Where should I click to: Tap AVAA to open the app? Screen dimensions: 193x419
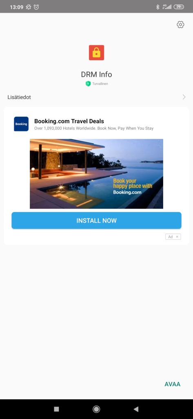pyautogui.click(x=173, y=384)
